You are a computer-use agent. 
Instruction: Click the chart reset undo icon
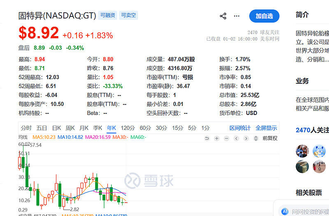pyautogui.click(x=207, y=138)
